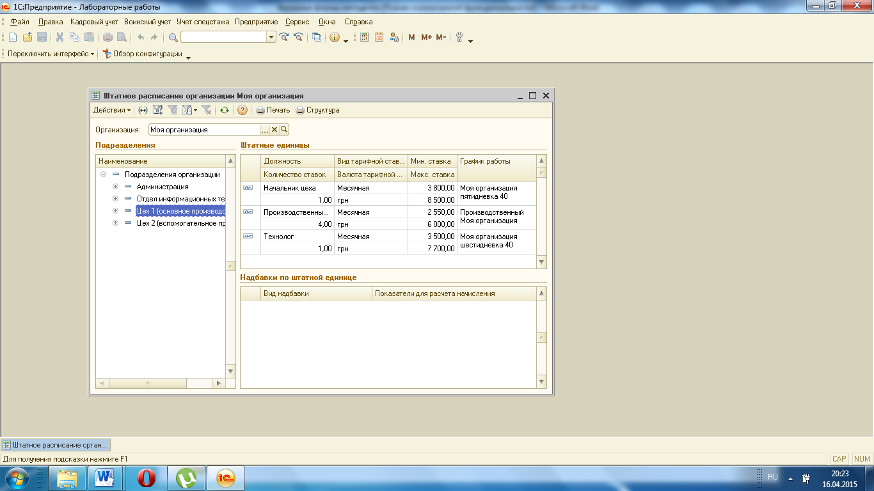Click the Структура button
The image size is (874, 491).
317,110
